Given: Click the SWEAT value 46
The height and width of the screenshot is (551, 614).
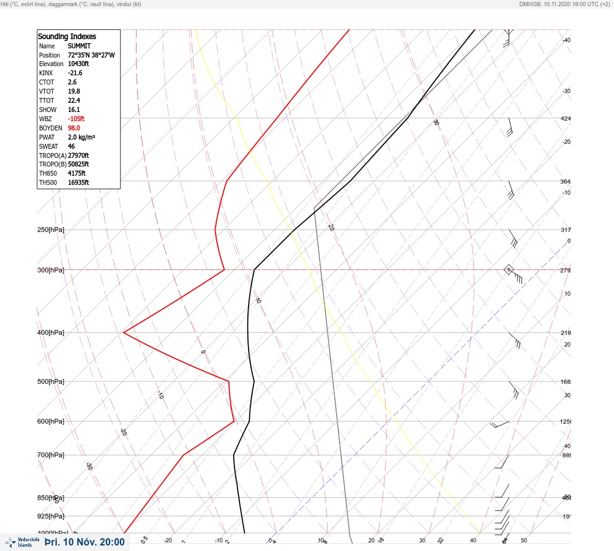Looking at the screenshot, I should (71, 146).
